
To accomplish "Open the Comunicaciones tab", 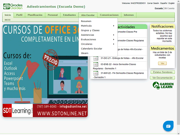I will pos(109,15).
